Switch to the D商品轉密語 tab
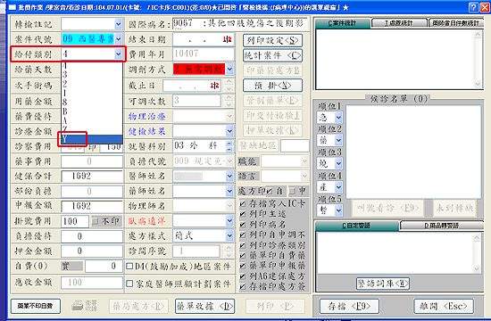The image size is (491, 321). point(442,226)
